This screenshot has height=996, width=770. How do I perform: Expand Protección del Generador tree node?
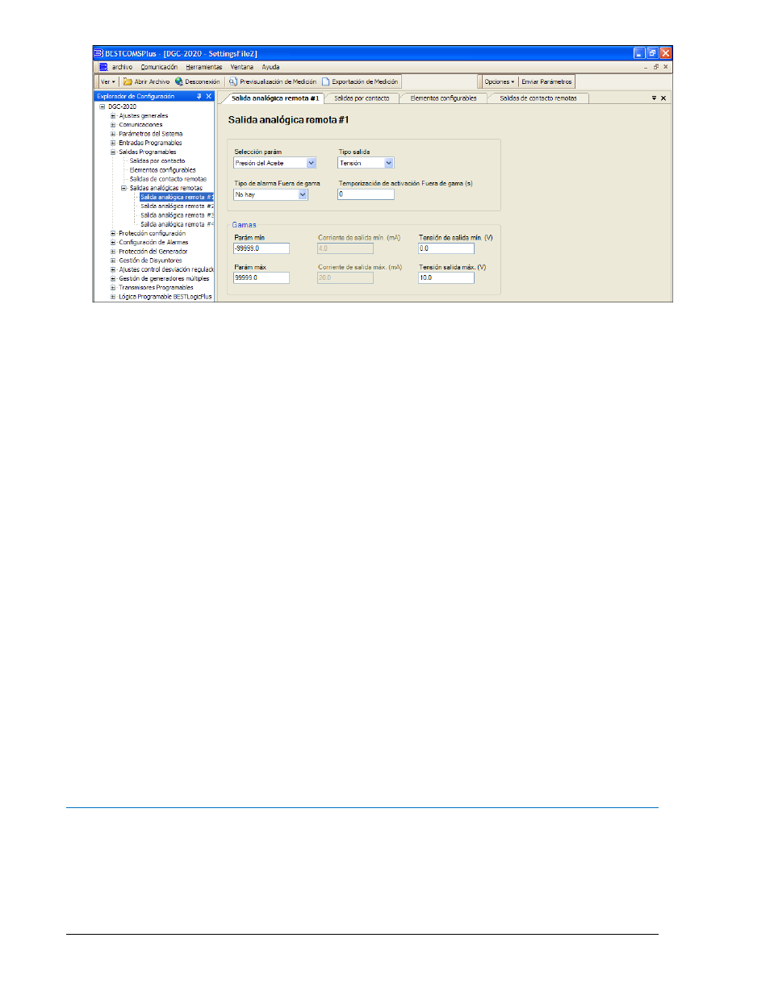click(113, 252)
